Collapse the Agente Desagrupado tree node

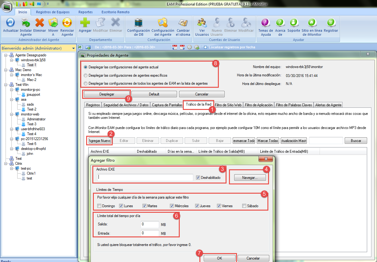[6, 55]
